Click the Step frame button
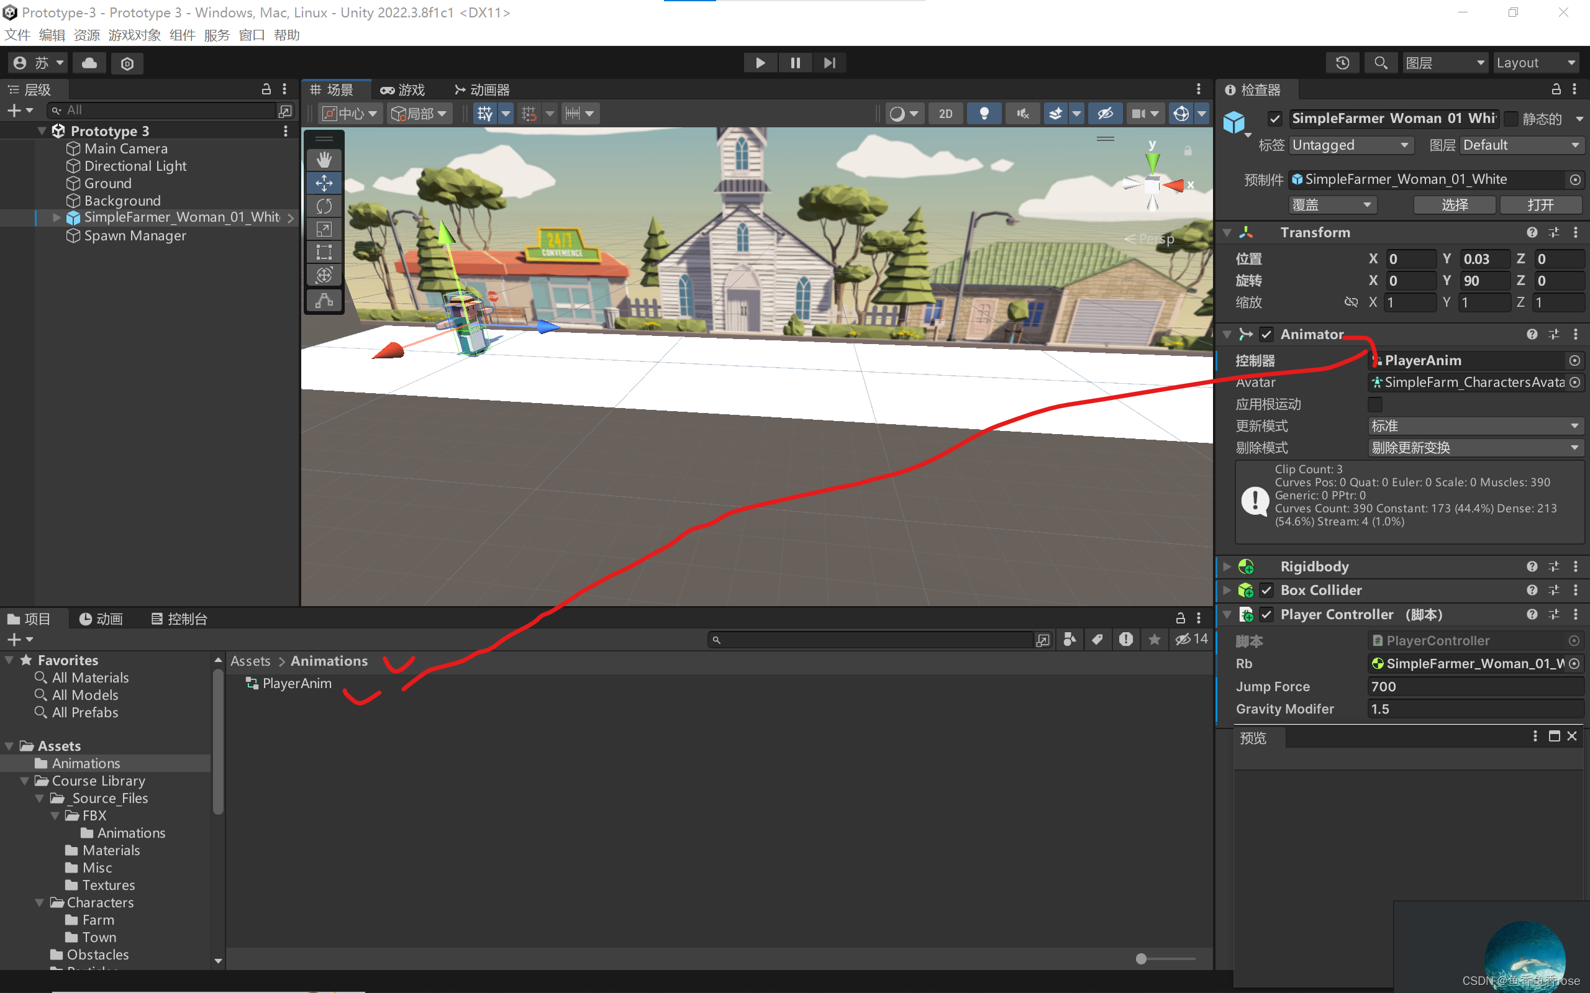Screen dimensions: 1590x993 (829, 63)
